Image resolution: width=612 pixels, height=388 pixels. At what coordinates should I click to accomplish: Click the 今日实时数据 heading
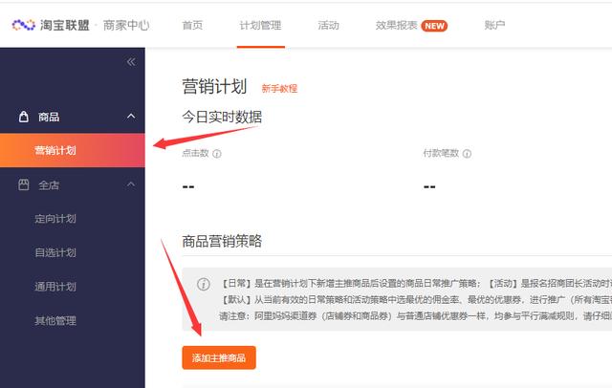pyautogui.click(x=222, y=117)
